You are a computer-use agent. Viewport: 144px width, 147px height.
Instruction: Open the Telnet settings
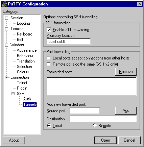tap(22, 83)
